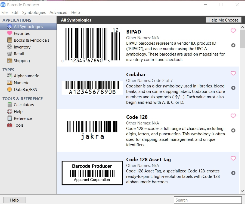Click the Alphanumeric type icon
This screenshot has height=204, width=245.
[10, 76]
